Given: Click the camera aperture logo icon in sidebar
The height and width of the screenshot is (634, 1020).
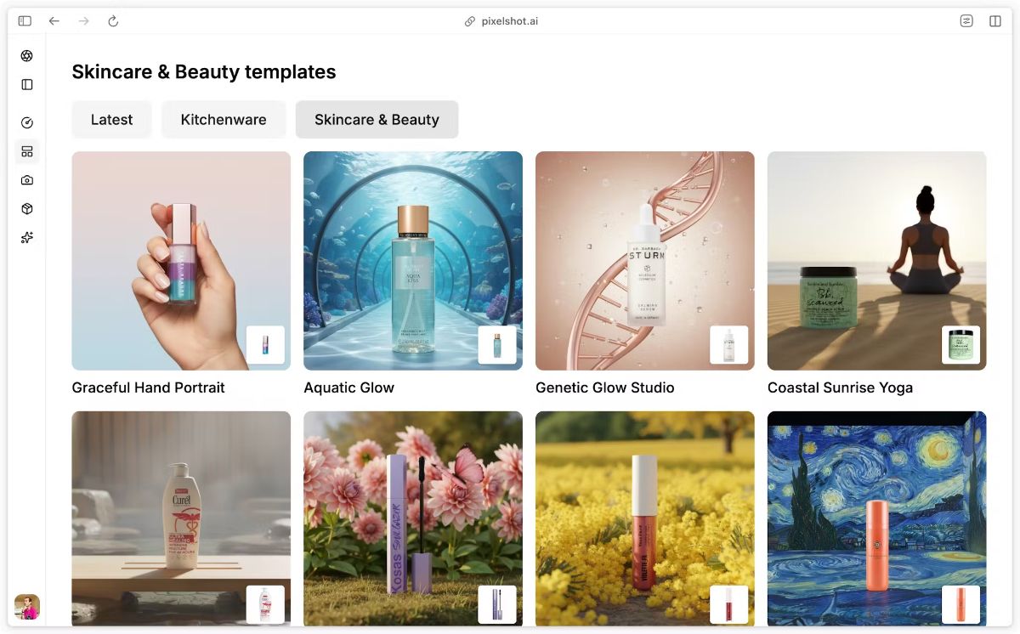Looking at the screenshot, I should [x=26, y=56].
